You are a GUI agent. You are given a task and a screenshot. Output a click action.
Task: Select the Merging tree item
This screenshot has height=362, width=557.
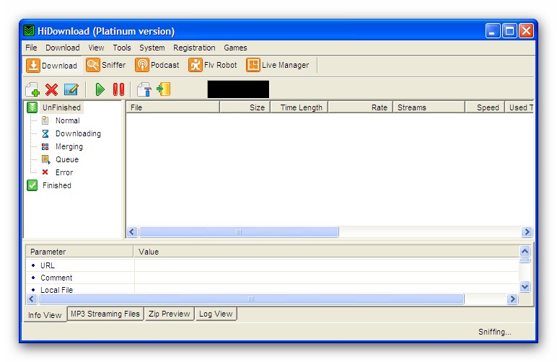69,146
